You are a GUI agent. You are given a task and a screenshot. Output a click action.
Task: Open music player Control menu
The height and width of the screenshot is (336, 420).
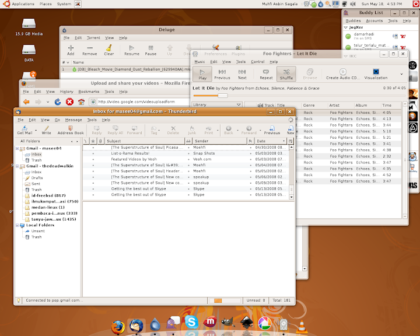[257, 62]
